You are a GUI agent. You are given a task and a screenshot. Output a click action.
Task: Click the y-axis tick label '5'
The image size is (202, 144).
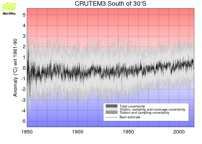pyautogui.click(x=24, y=15)
